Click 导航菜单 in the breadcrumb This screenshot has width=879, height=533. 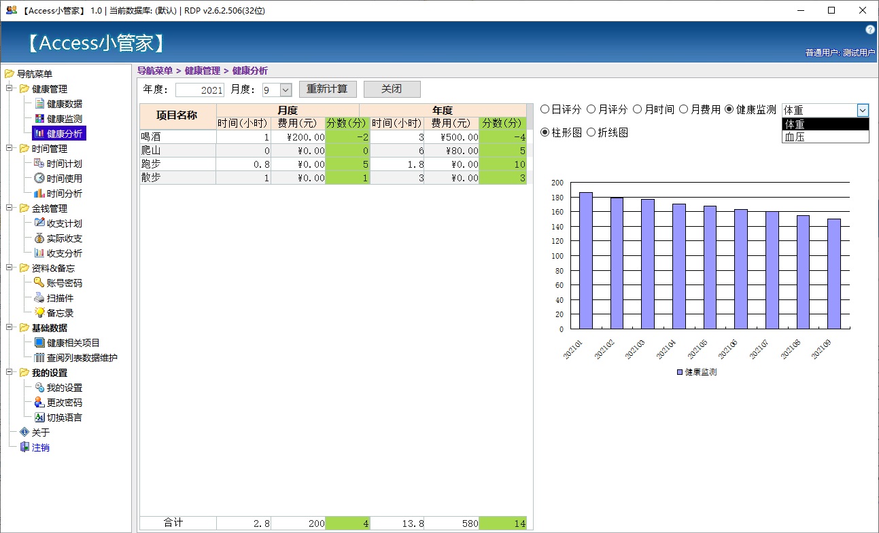[155, 71]
